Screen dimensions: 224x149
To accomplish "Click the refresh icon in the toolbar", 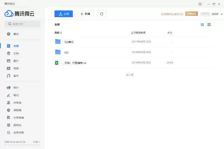I will pos(102,14).
